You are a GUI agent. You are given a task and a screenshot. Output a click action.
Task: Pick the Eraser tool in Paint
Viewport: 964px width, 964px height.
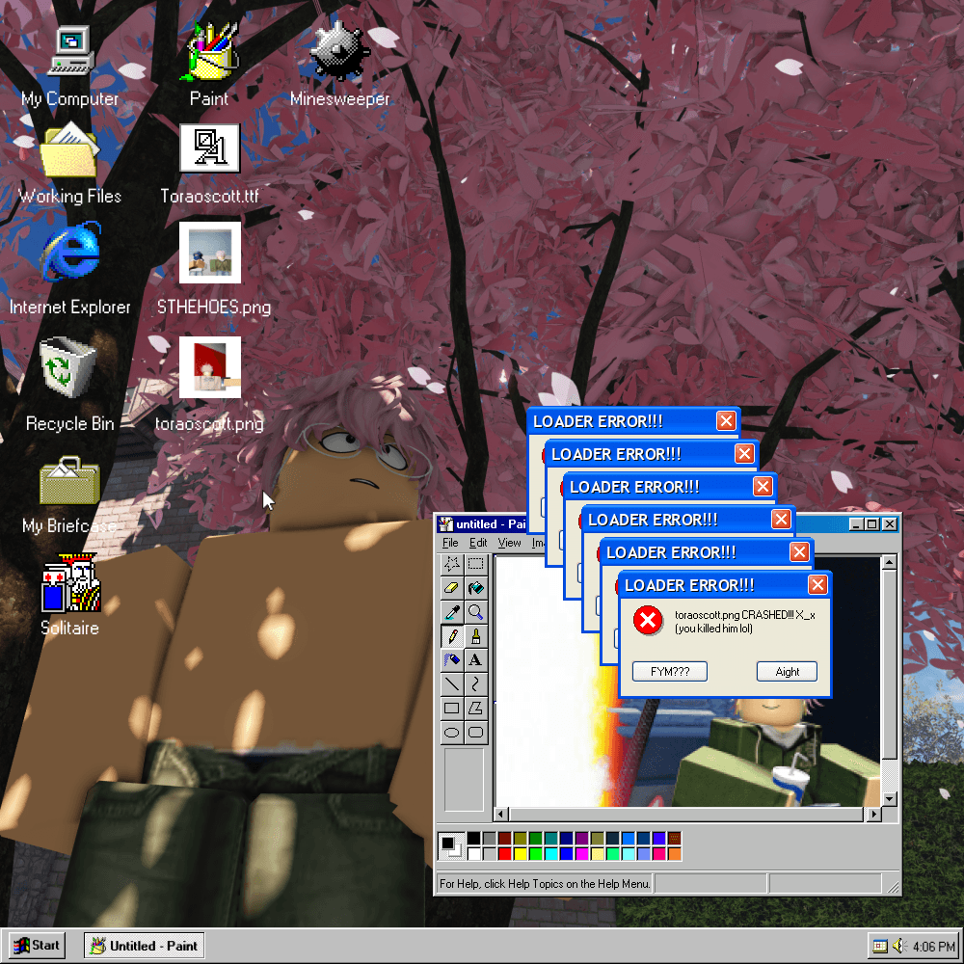click(452, 588)
